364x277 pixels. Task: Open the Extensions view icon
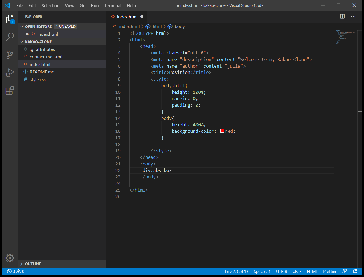pos(10,90)
